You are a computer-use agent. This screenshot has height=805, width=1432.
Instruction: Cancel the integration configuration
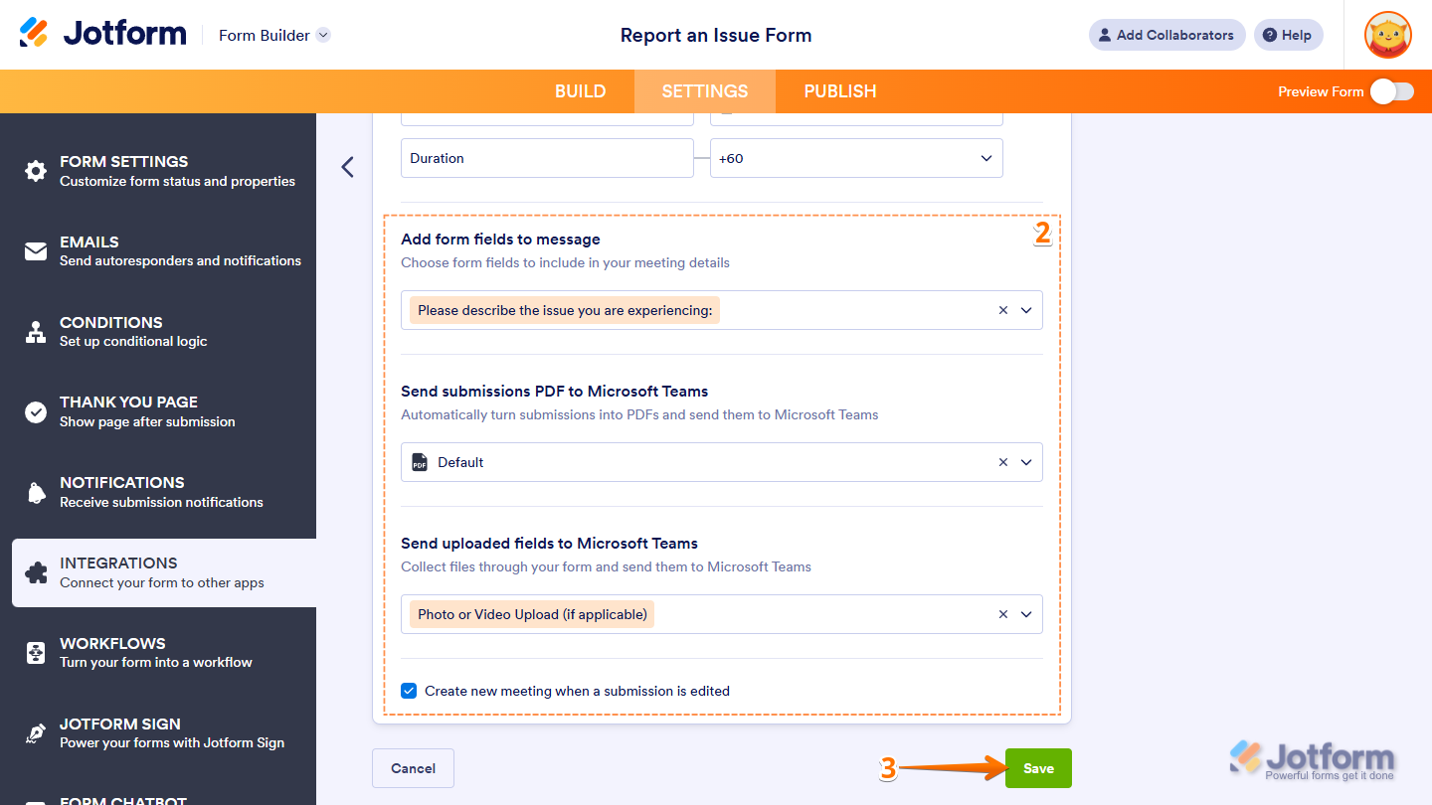click(x=413, y=767)
